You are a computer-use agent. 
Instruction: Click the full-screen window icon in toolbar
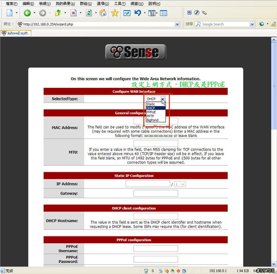127,13
